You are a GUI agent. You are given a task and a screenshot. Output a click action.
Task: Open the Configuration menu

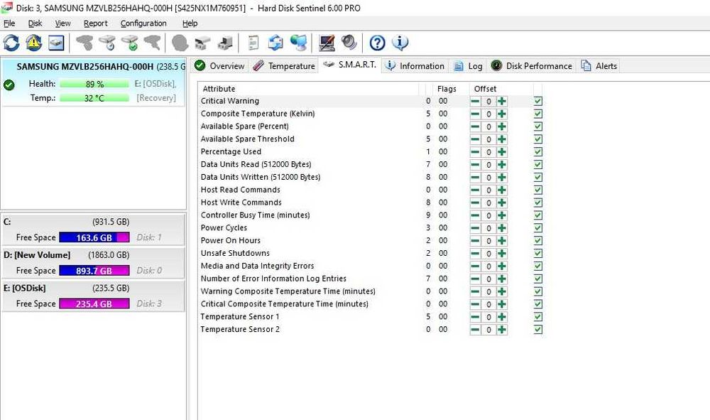(143, 23)
